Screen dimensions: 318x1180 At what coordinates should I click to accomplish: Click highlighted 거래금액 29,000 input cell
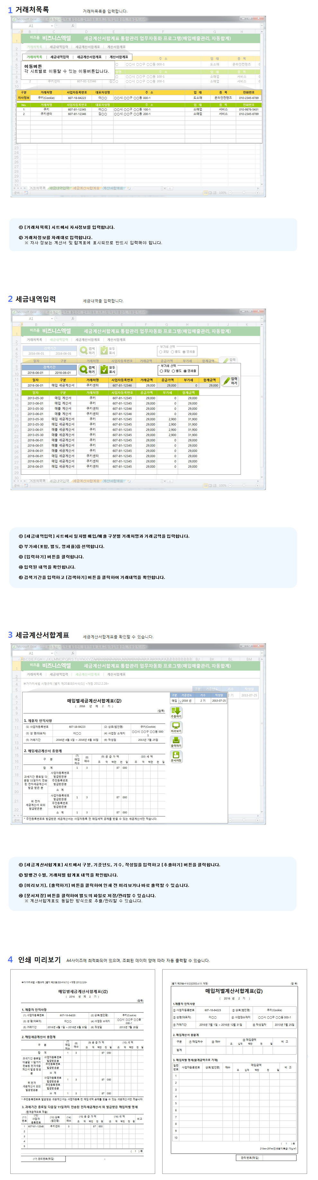(x=147, y=385)
